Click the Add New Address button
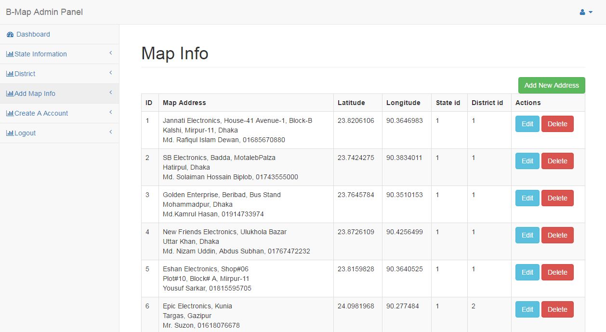 (x=552, y=85)
